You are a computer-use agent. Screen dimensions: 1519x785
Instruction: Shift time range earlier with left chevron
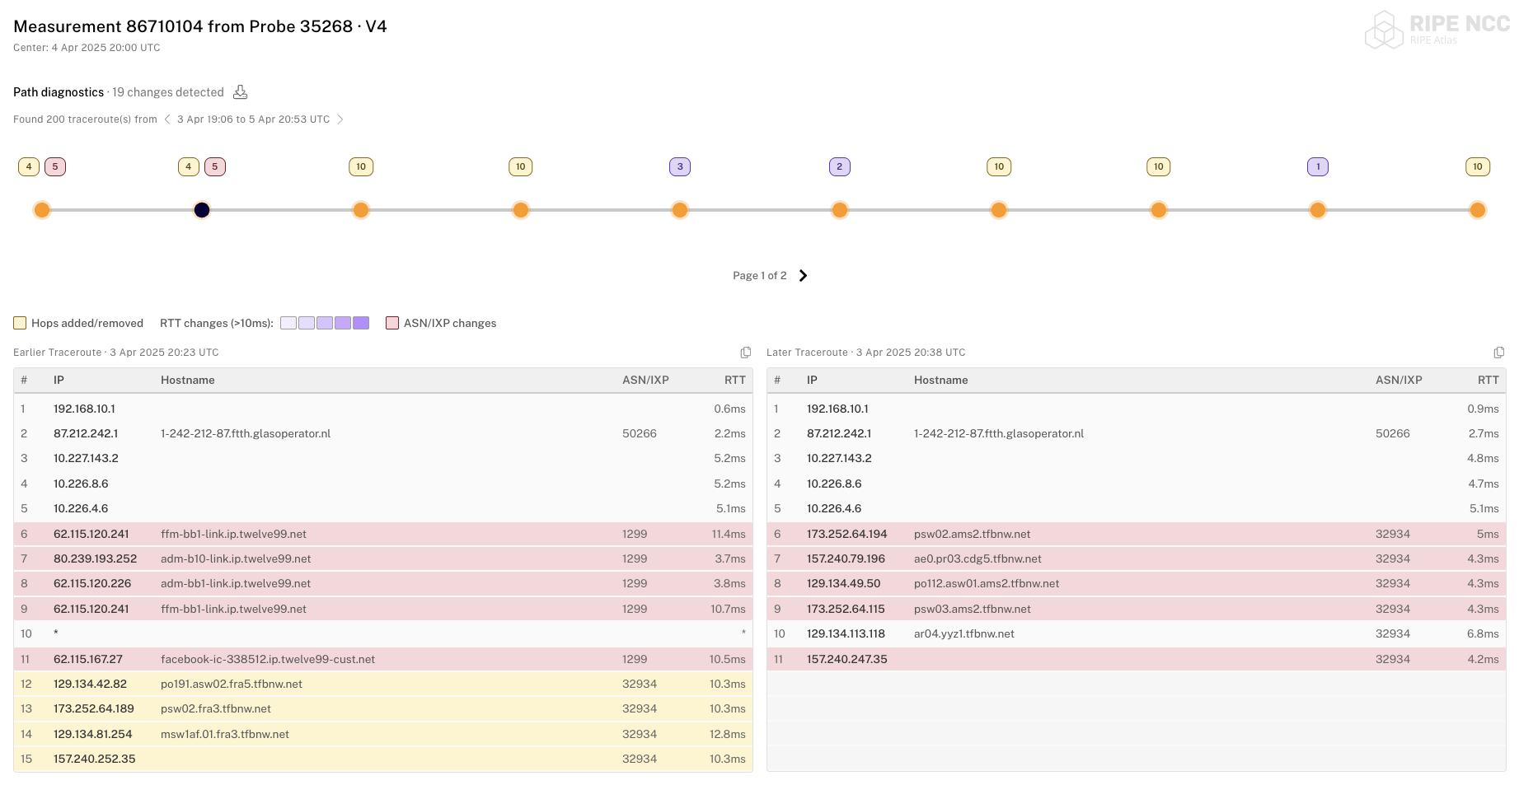tap(167, 119)
